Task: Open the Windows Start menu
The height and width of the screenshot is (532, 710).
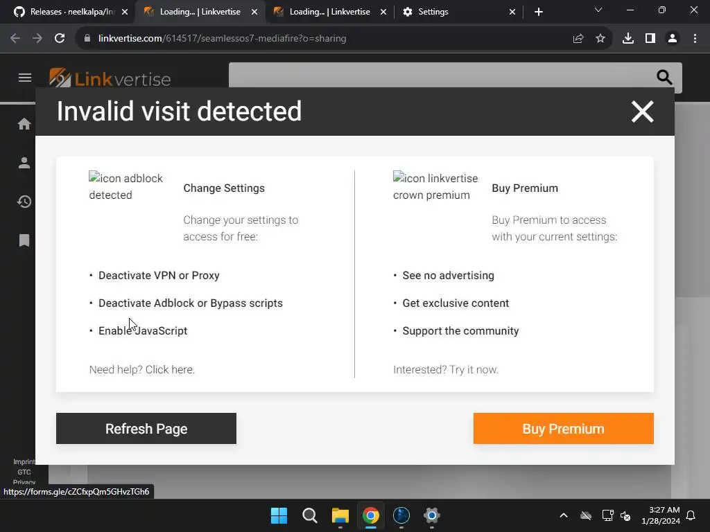Action: tap(279, 515)
